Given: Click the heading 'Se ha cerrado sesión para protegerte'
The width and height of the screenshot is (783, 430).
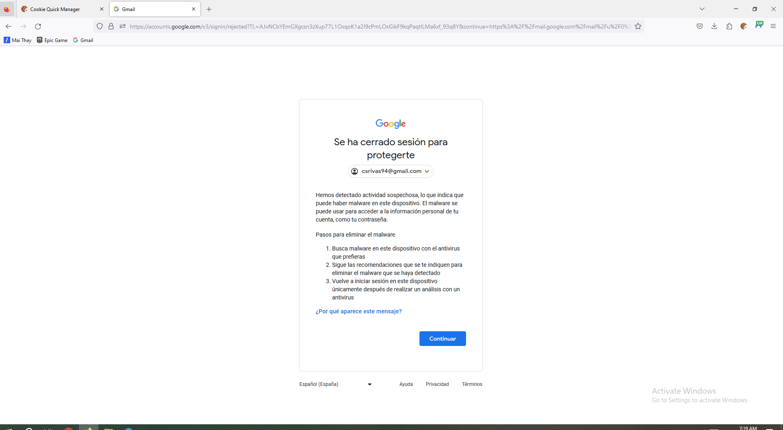Looking at the screenshot, I should click(391, 149).
